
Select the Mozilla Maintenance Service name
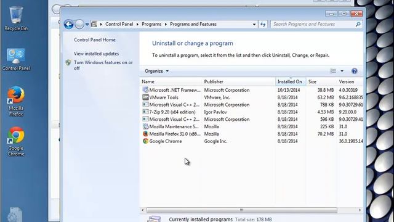[x=174, y=126]
